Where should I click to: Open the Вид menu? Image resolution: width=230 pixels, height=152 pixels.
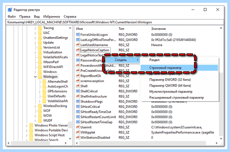pos(37,16)
